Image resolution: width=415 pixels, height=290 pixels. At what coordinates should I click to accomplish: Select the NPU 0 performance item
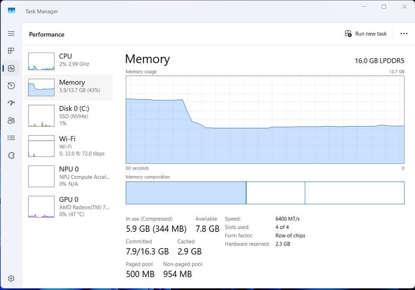tap(68, 177)
